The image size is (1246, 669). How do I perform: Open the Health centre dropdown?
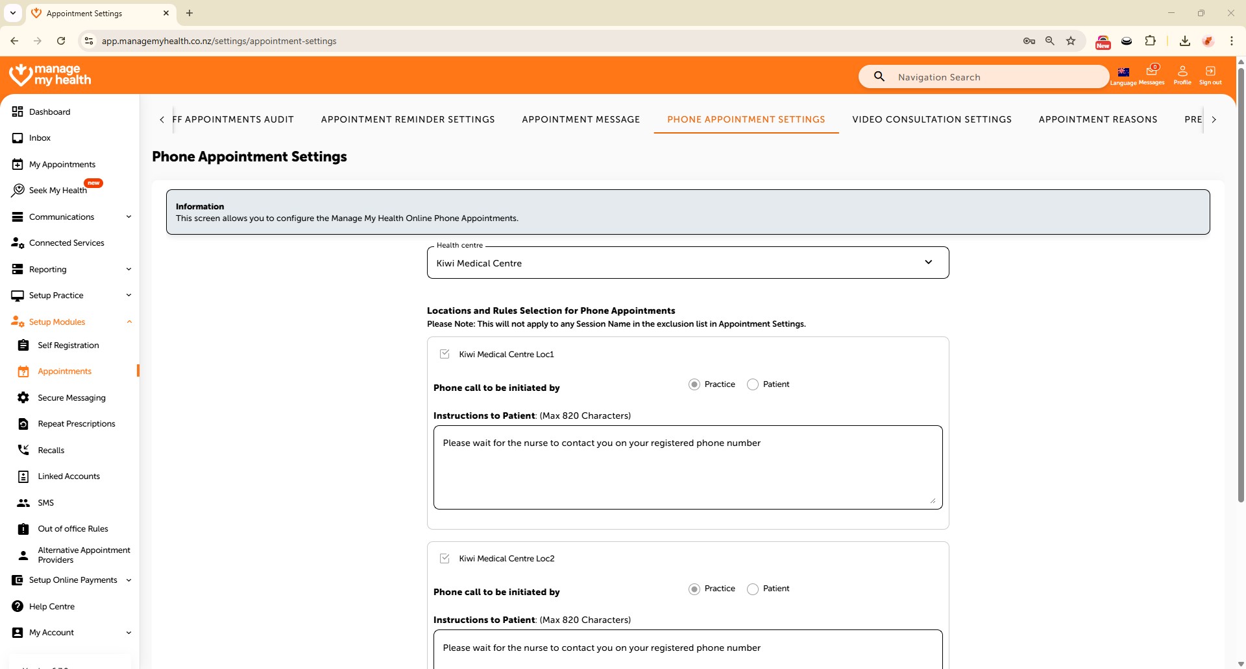point(687,263)
